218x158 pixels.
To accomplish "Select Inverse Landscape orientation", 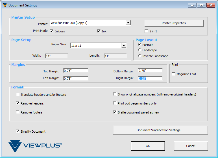I will click(140, 56).
